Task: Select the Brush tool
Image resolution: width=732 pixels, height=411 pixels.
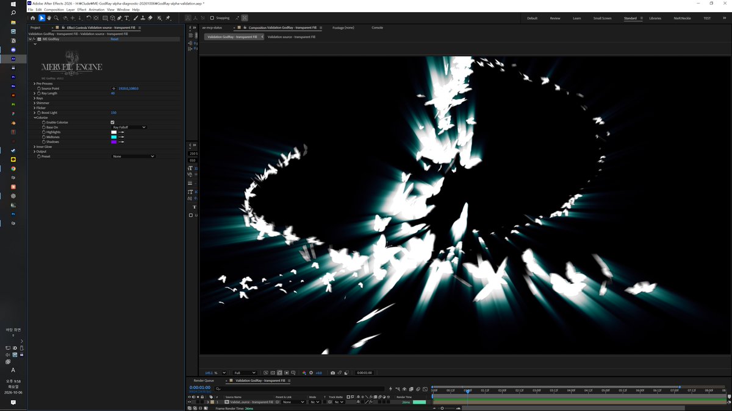Action: coord(135,18)
